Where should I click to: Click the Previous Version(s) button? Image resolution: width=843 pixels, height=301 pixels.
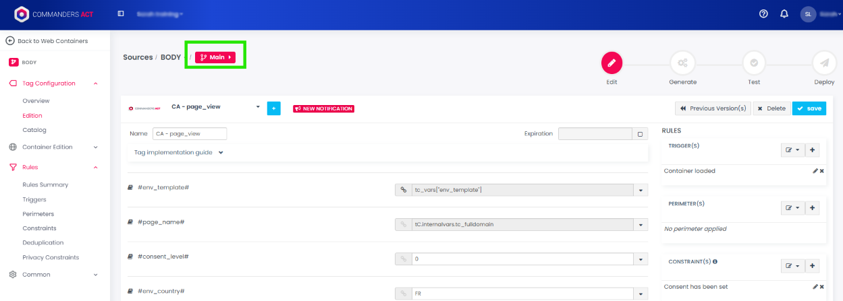[713, 108]
